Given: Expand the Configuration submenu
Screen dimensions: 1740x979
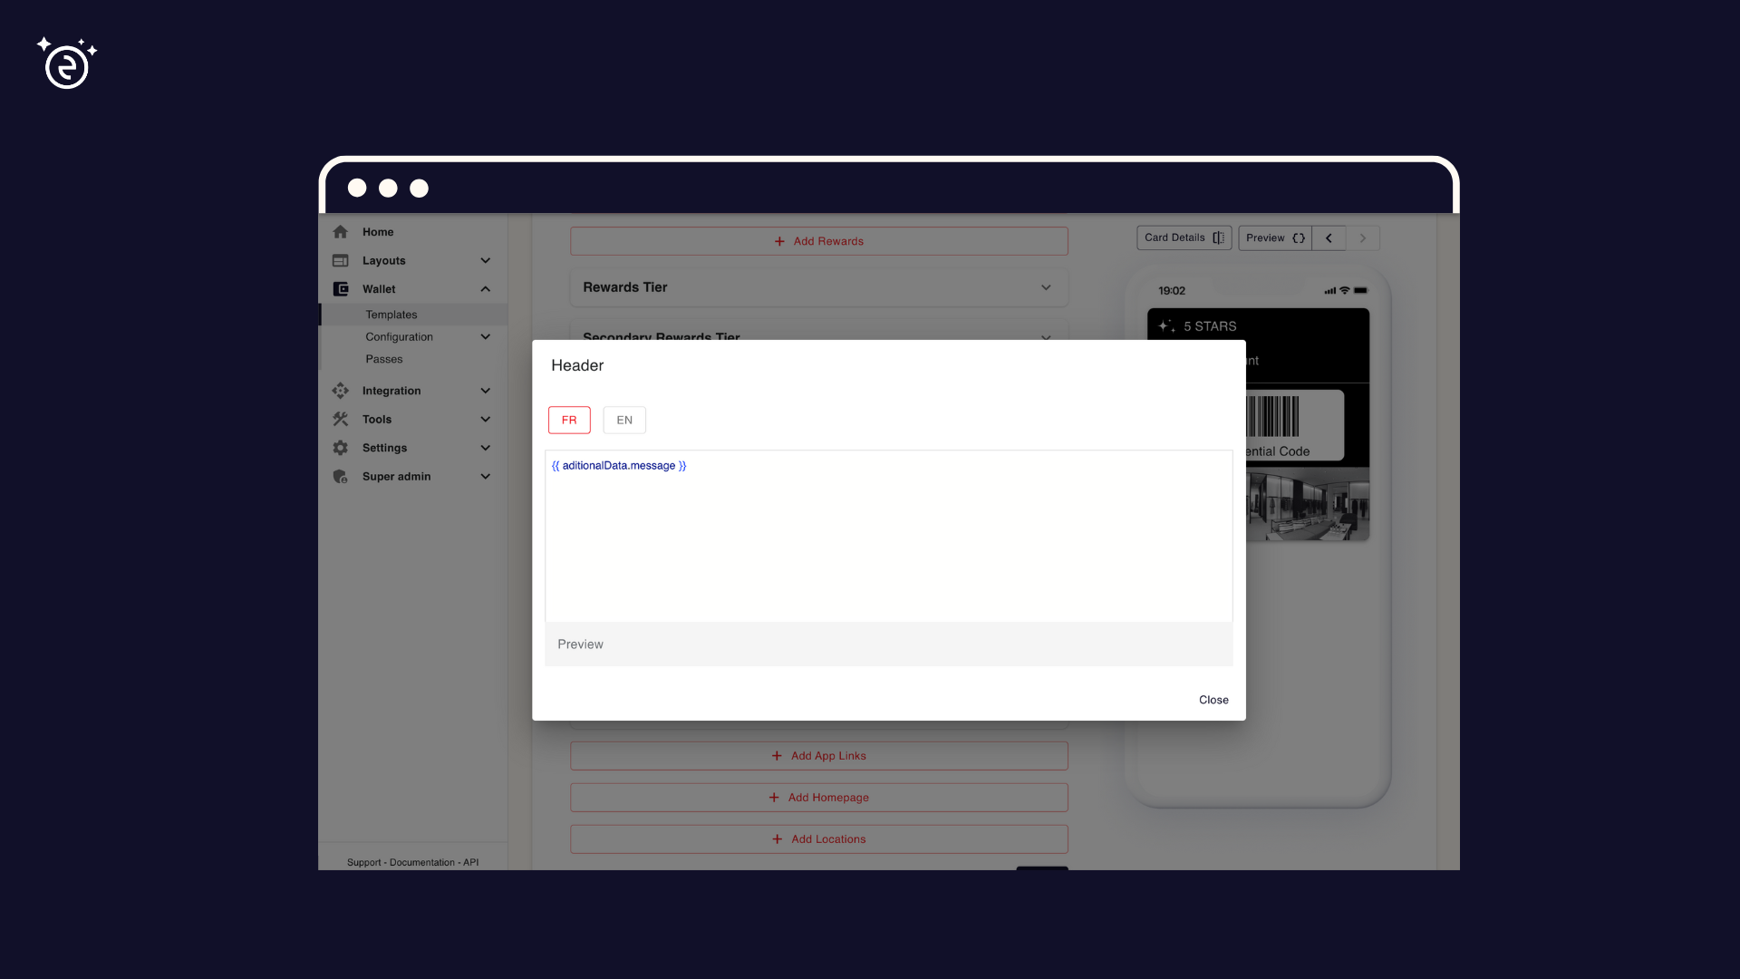Looking at the screenshot, I should click(486, 336).
